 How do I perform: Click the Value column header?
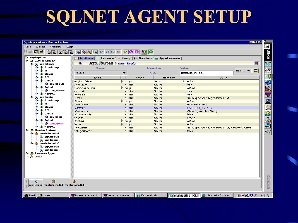pos(223,78)
